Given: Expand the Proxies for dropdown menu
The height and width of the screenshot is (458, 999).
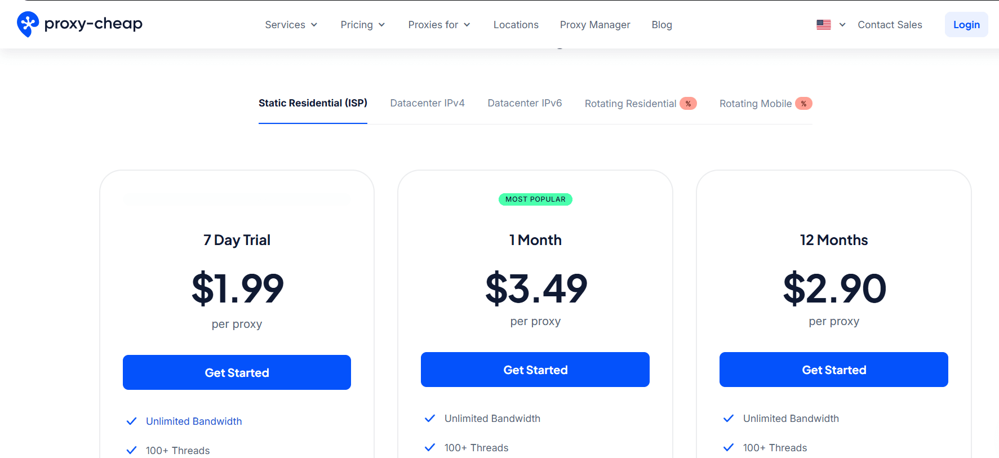Looking at the screenshot, I should [x=439, y=25].
